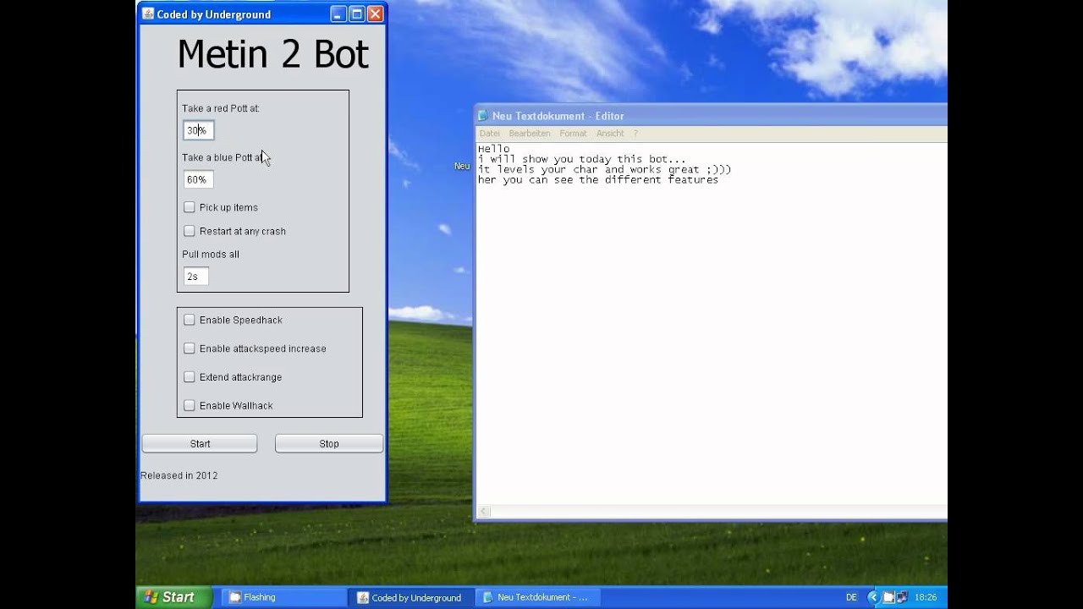Viewport: 1083px width, 609px height.
Task: Expand hidden tray icons arrow
Action: (873, 597)
